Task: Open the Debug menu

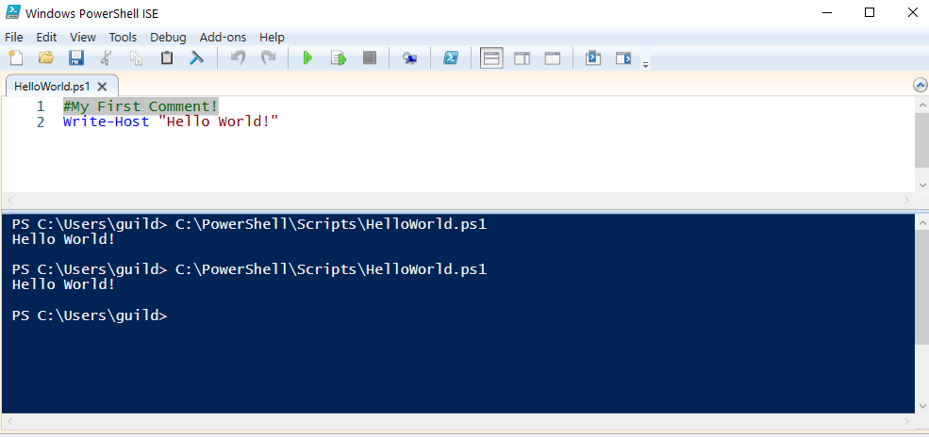Action: [x=168, y=38]
